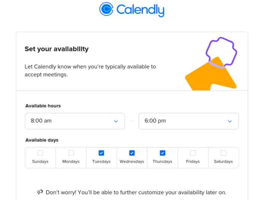Click the Saturdays day label
This screenshot has height=200, width=274.
(x=223, y=162)
